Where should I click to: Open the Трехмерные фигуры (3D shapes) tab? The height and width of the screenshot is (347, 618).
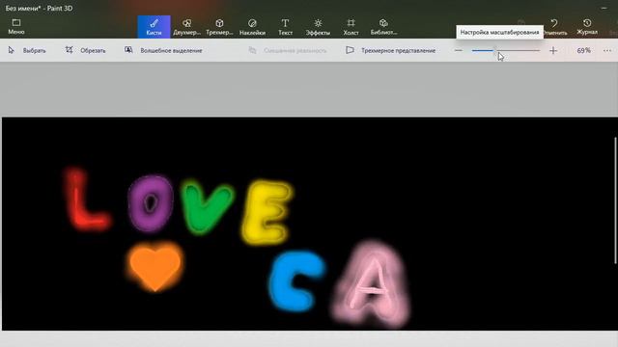point(219,27)
